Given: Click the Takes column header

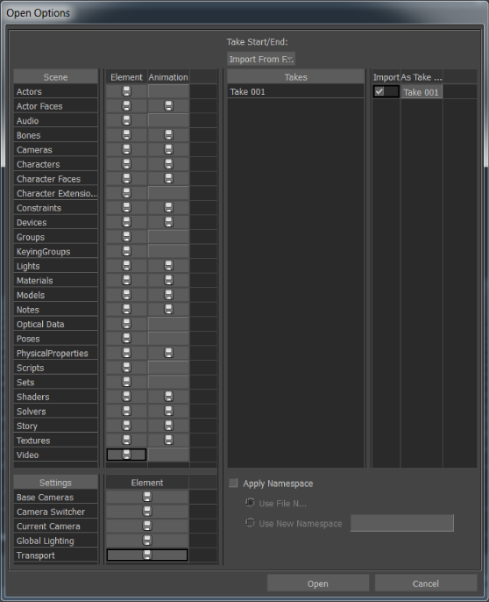Looking at the screenshot, I should coord(295,77).
